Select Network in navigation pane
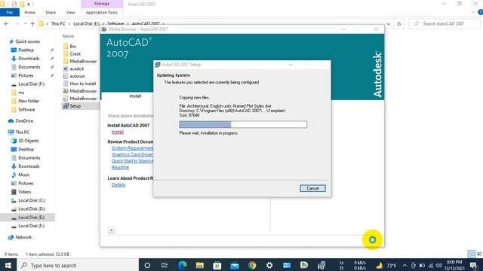Viewport: 483px width, 271px height. point(23,237)
